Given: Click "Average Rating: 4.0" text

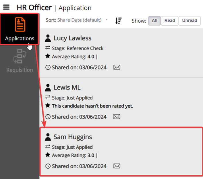Looking at the screenshot, I should point(73,57).
